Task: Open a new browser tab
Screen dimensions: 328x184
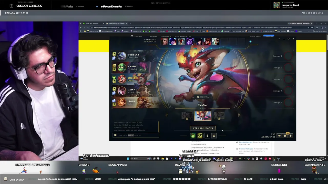Action: [x=130, y=24]
